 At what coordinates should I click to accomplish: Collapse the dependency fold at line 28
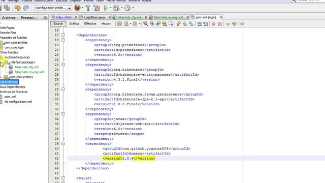pyautogui.click(x=63, y=89)
